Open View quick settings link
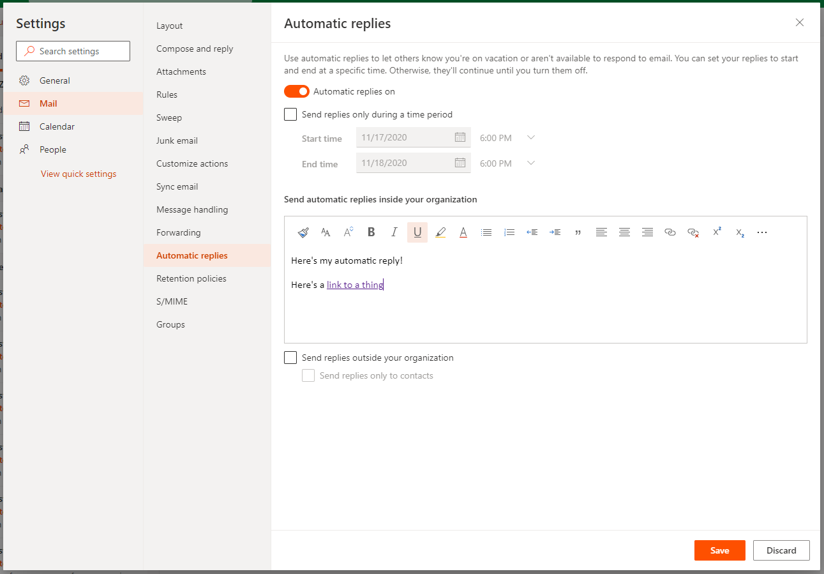This screenshot has width=824, height=574. [79, 174]
